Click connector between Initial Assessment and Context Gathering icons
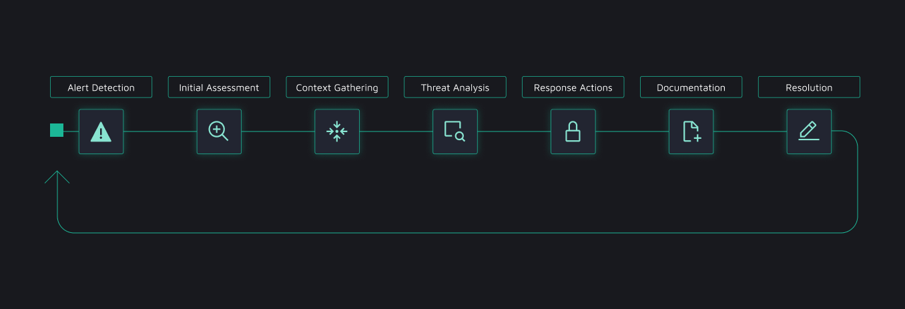 tap(278, 131)
